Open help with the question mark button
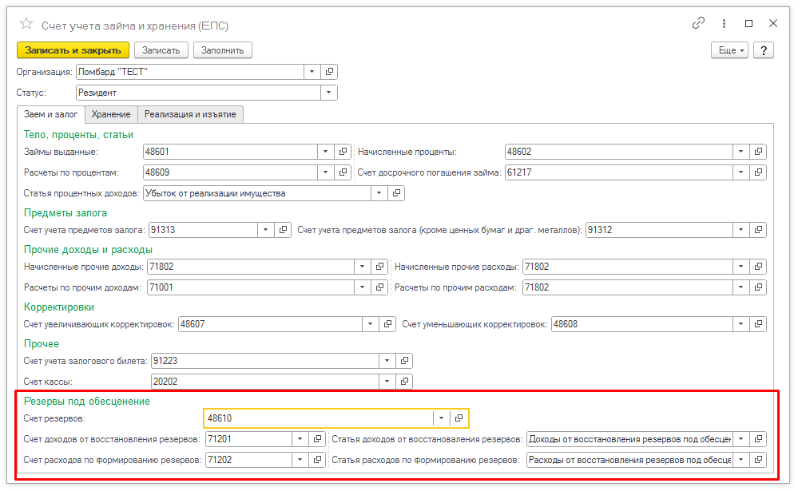The image size is (802, 491). point(764,50)
